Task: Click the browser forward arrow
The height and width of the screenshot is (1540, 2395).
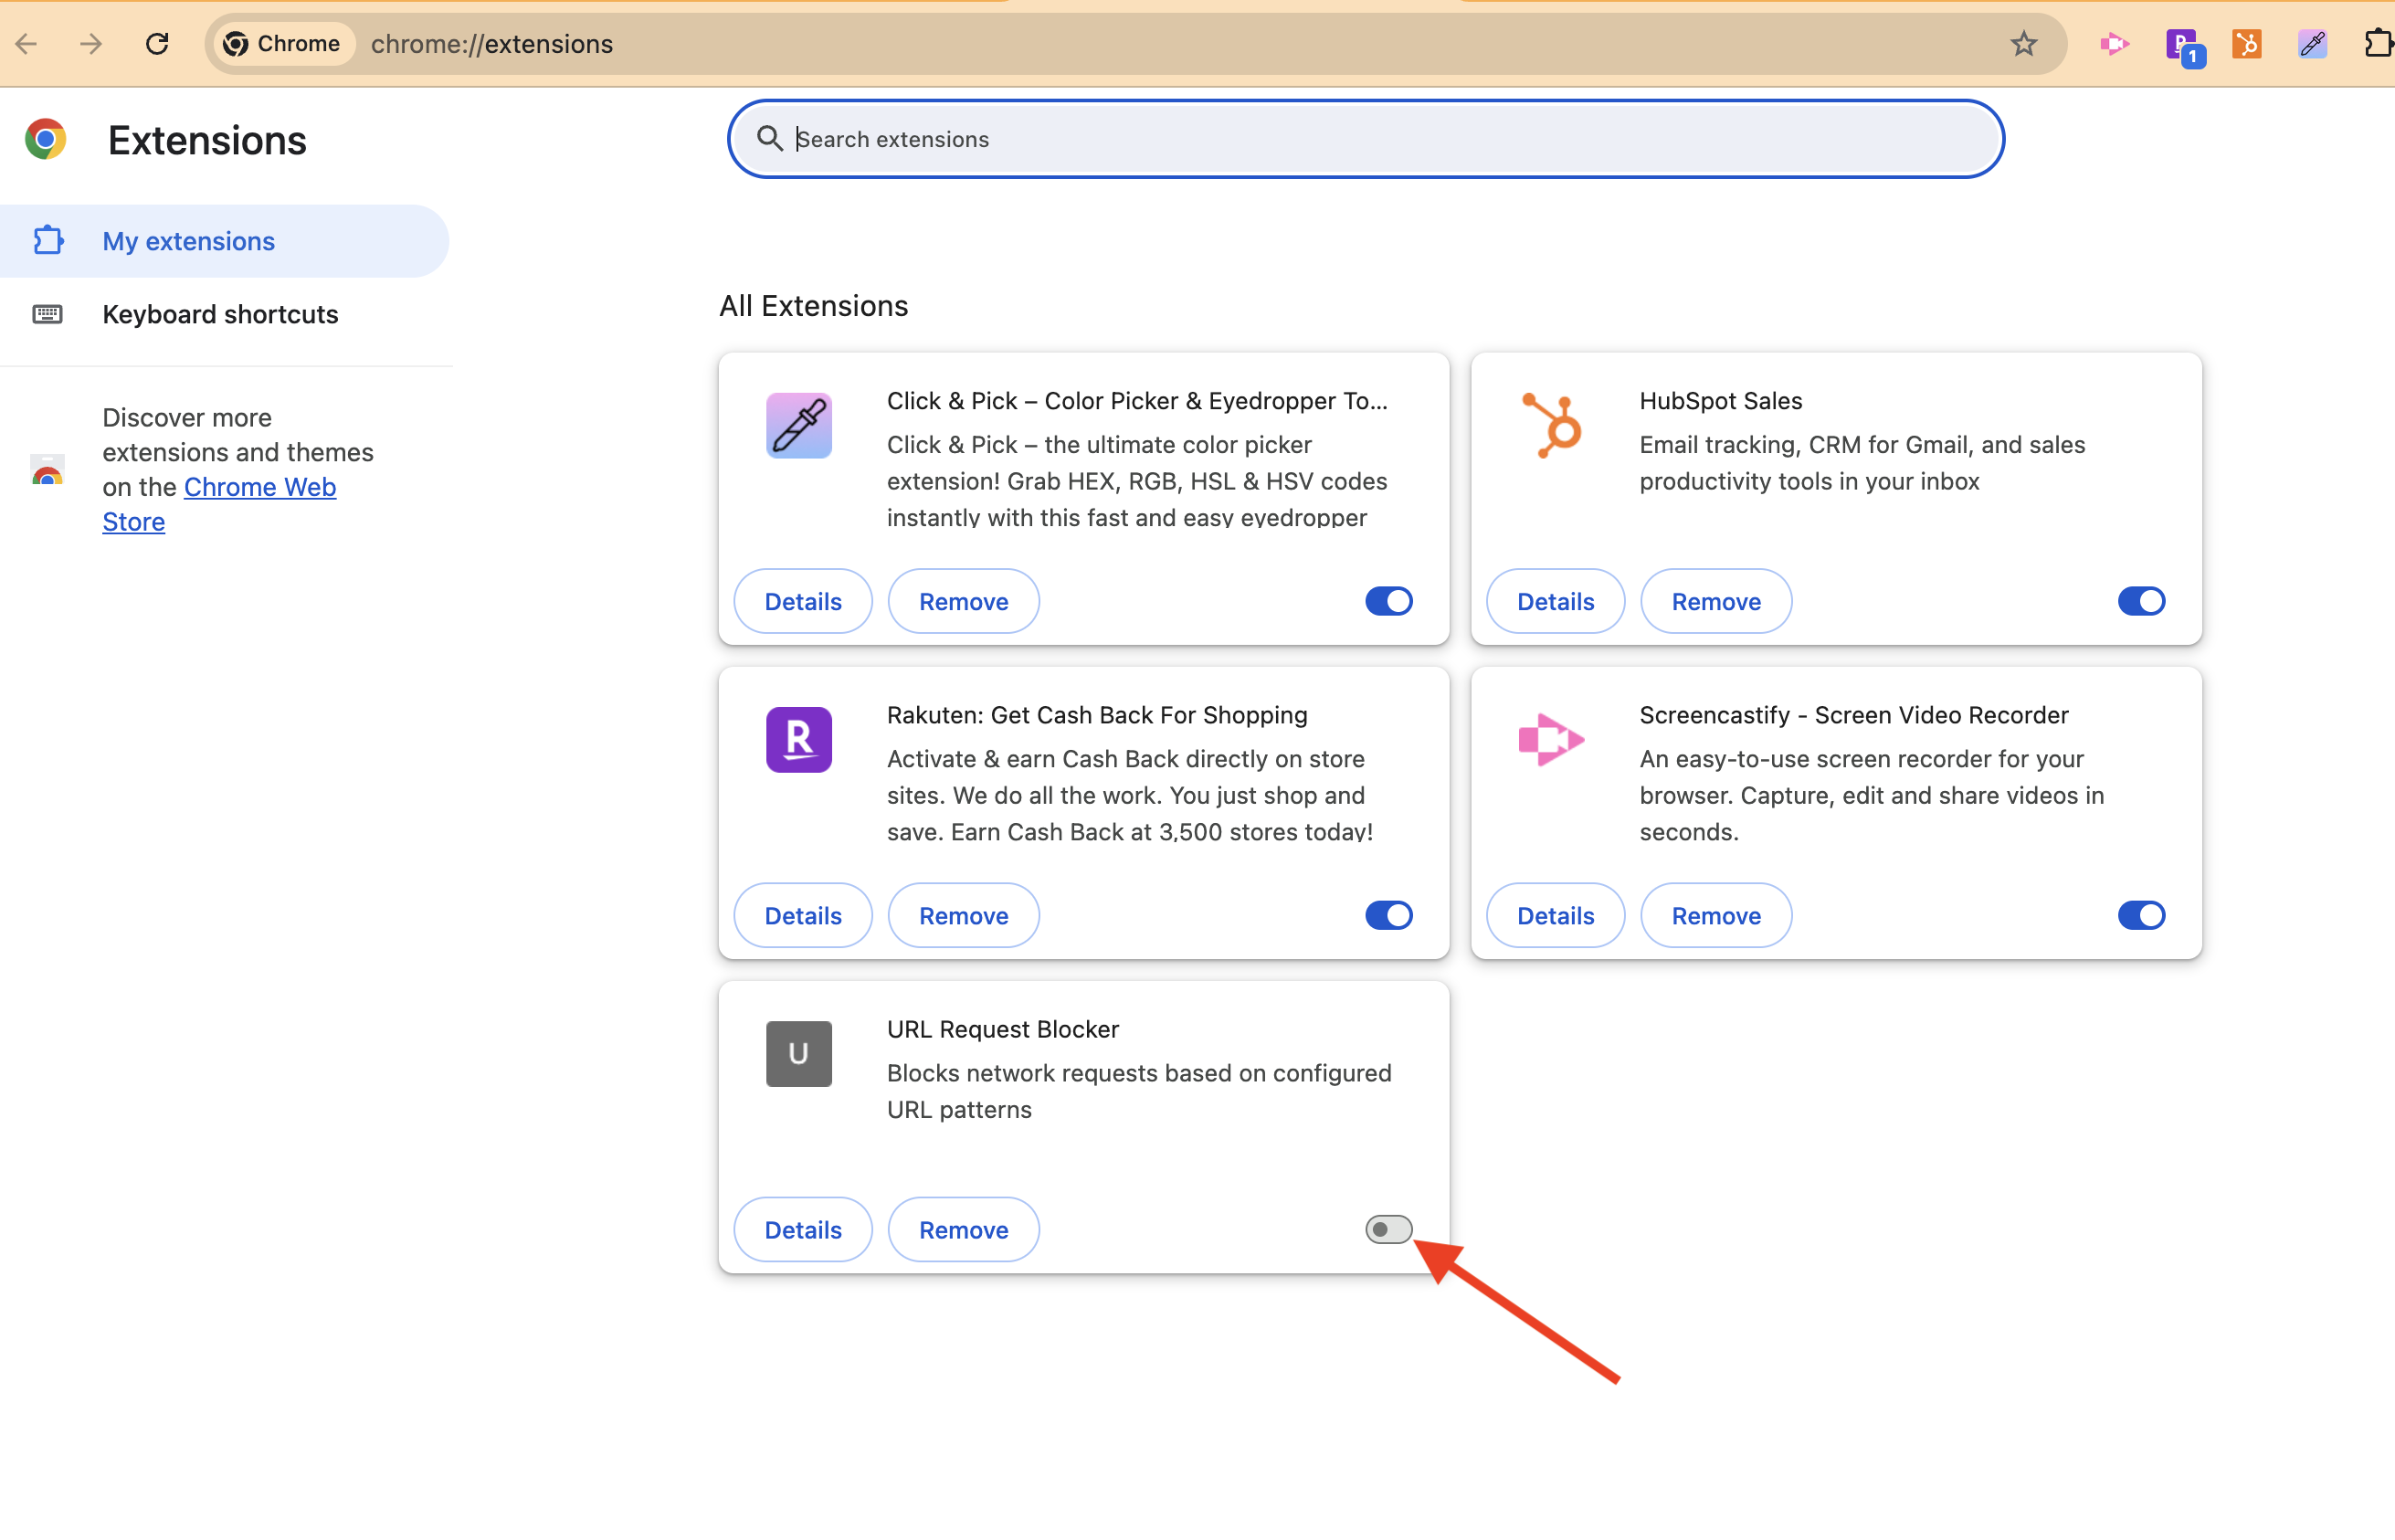Action: point(91,44)
